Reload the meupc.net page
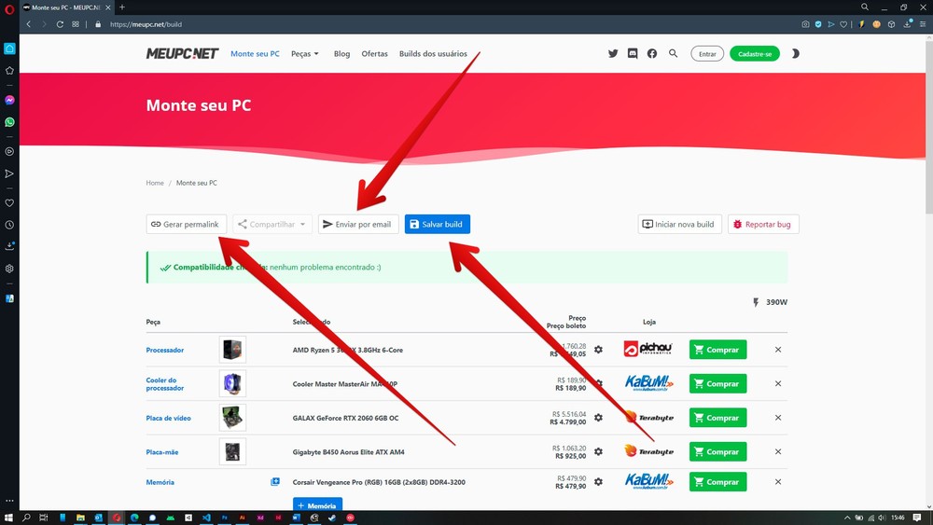This screenshot has height=525, width=933. [60, 24]
